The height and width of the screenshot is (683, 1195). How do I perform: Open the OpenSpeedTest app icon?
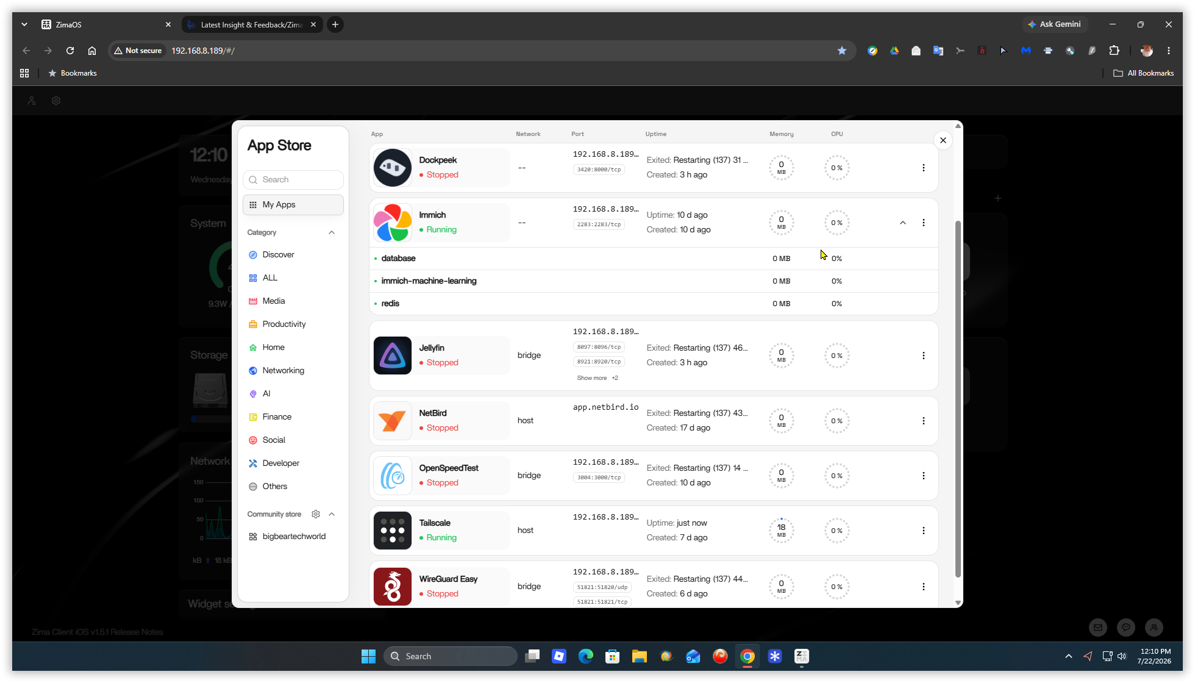click(x=392, y=476)
